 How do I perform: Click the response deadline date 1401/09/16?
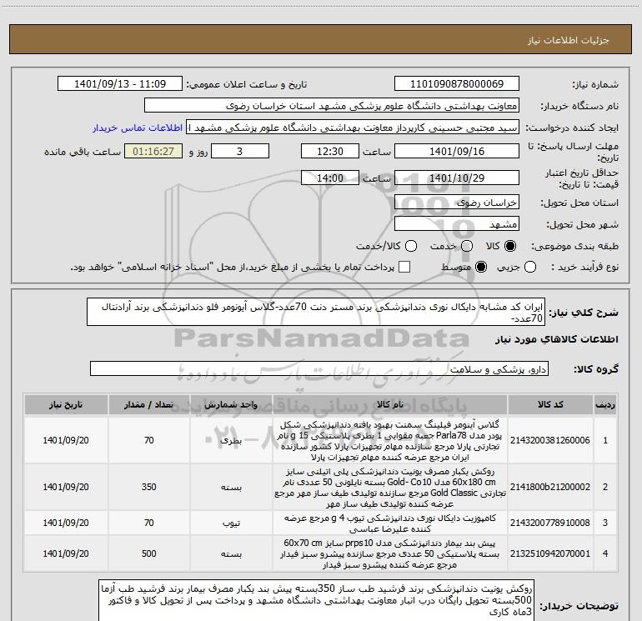click(457, 151)
